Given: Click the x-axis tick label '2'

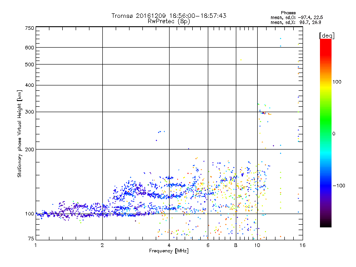Looking at the screenshot, I should (102, 245).
